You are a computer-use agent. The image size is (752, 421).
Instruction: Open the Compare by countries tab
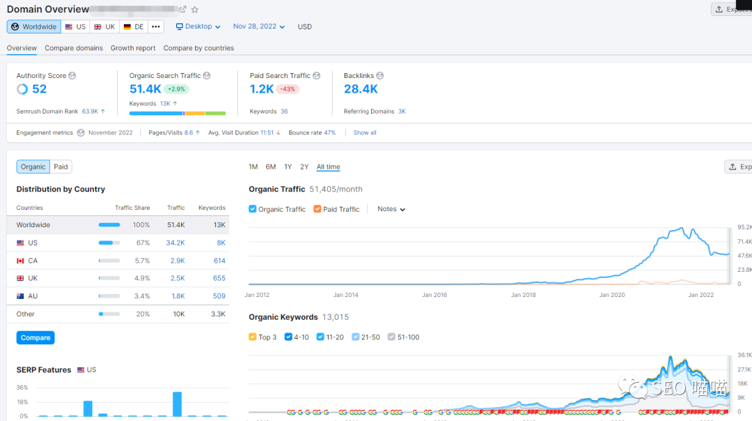click(198, 48)
